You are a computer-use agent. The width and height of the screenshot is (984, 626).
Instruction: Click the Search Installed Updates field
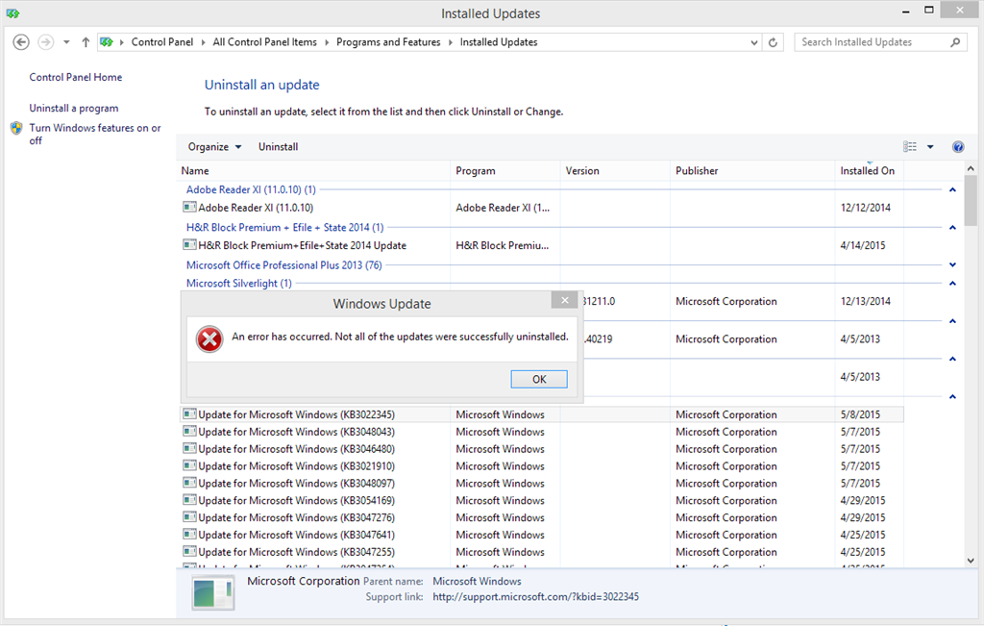[x=873, y=42]
